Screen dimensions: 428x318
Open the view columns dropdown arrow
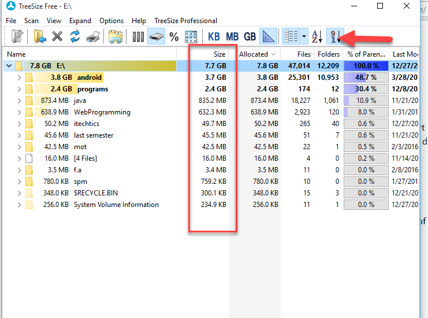(304, 37)
